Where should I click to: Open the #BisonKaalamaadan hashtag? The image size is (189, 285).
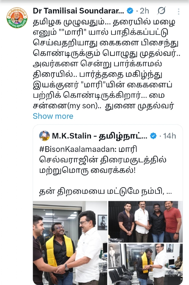tap(78, 149)
